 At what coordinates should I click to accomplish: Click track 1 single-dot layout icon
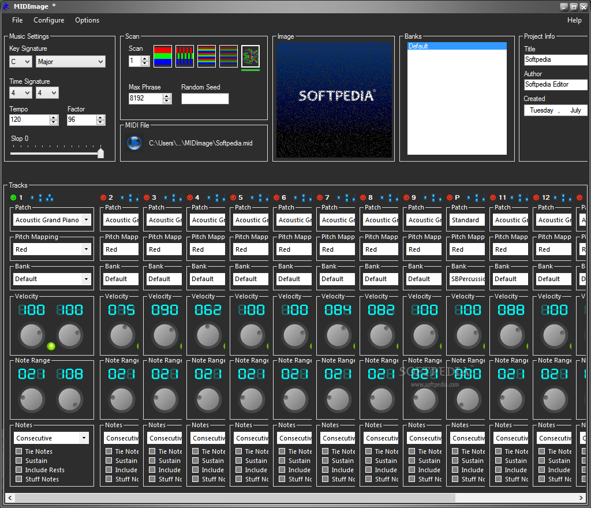32,197
